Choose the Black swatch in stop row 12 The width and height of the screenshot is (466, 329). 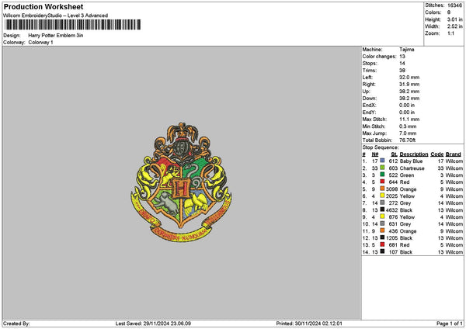382,237
